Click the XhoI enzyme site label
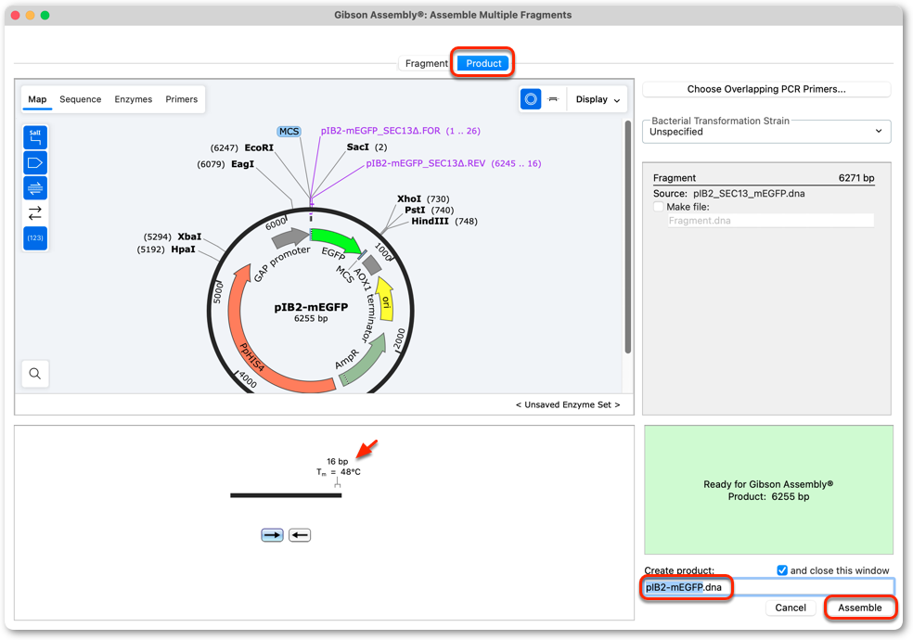Image resolution: width=913 pixels, height=640 pixels. (x=409, y=199)
